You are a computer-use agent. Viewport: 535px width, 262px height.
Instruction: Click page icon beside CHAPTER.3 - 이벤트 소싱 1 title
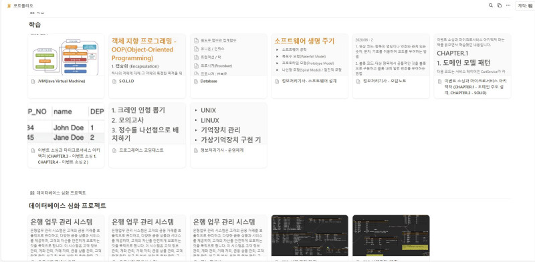(33, 150)
